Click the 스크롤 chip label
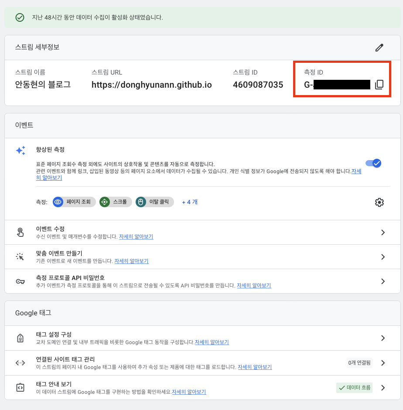This screenshot has height=410, width=403. coord(120,202)
